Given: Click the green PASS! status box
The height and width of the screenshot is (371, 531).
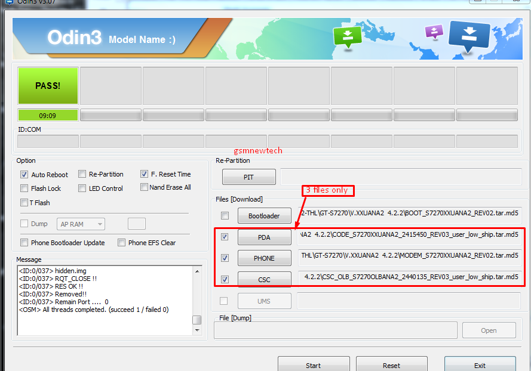Looking at the screenshot, I should [48, 85].
